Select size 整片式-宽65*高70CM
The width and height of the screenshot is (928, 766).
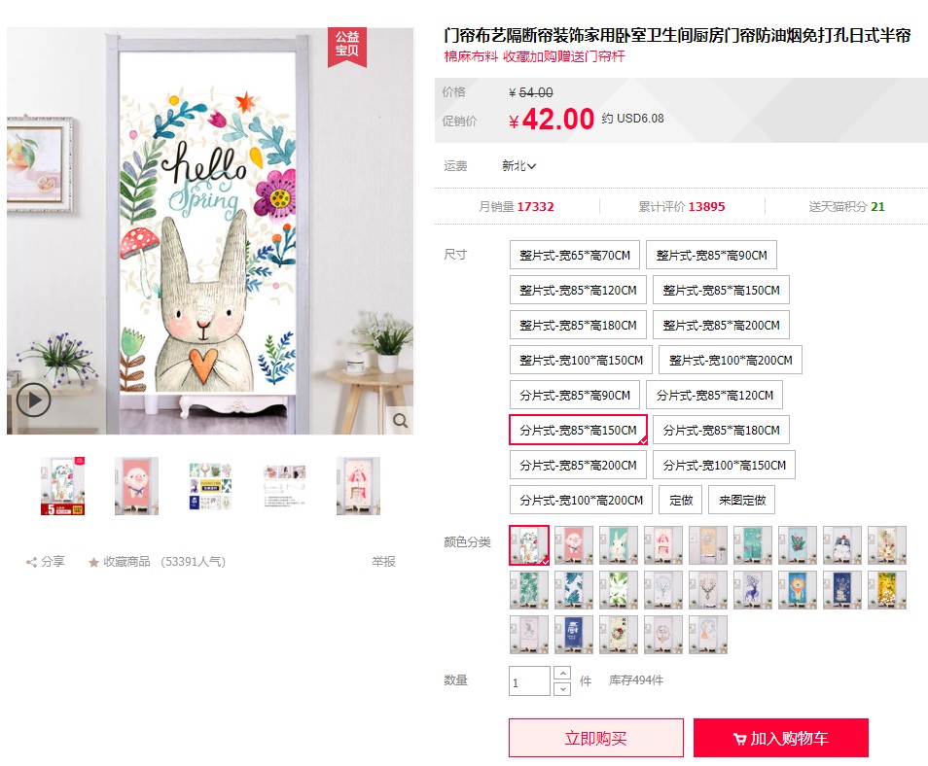(x=575, y=256)
